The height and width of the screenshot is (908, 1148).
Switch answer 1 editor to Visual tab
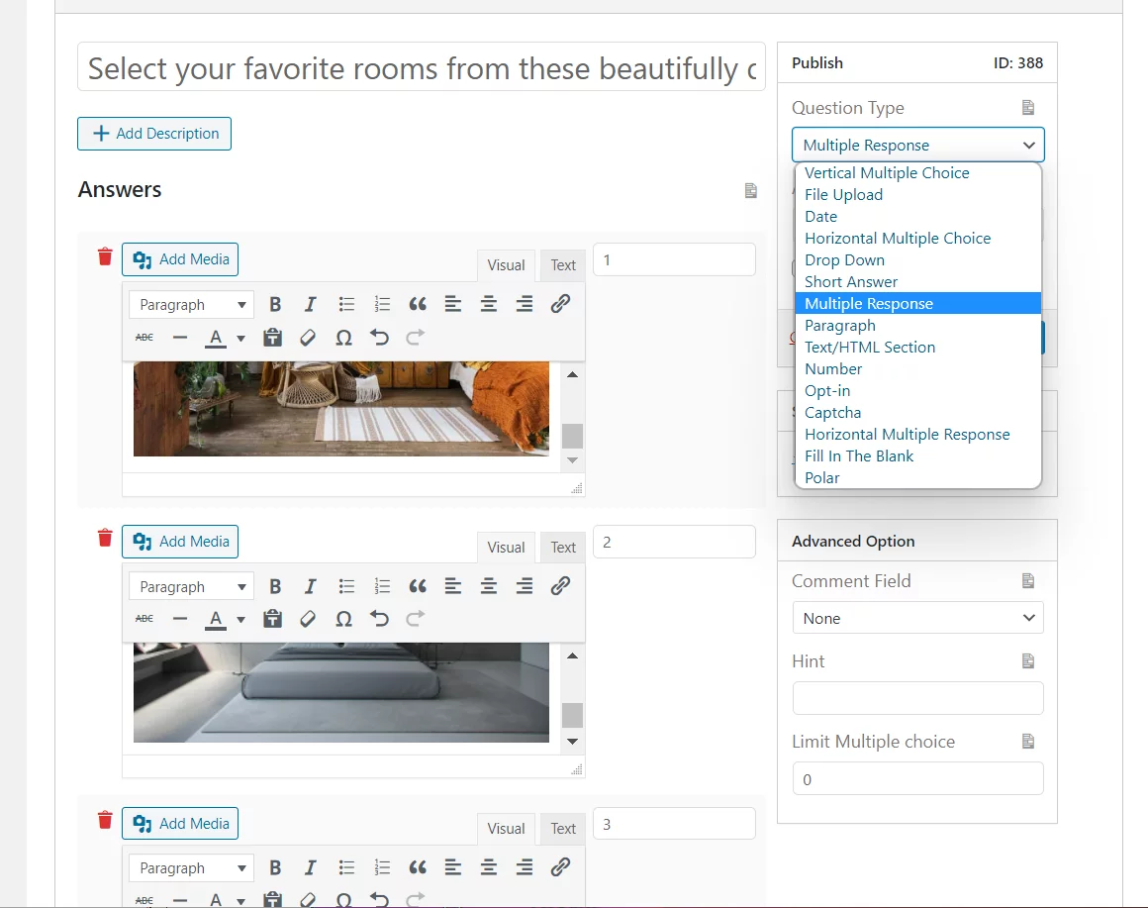506,265
